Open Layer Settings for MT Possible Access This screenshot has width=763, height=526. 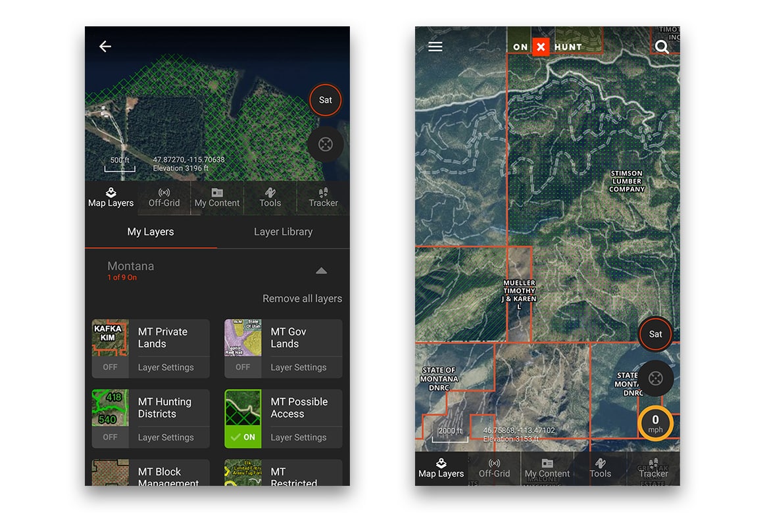tap(298, 437)
